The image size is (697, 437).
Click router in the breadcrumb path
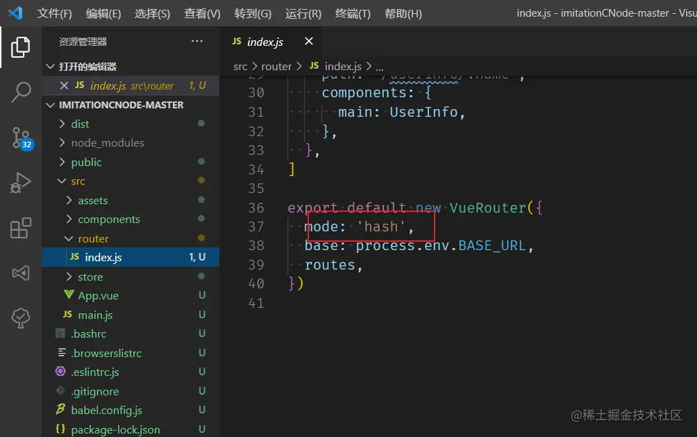(276, 66)
